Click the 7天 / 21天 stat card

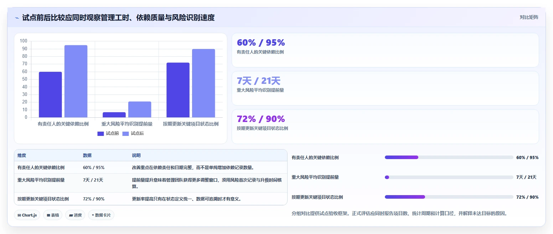(x=385, y=88)
